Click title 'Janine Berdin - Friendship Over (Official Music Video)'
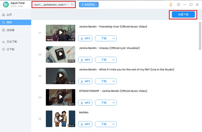The width and height of the screenshot is (202, 132). tap(113, 27)
